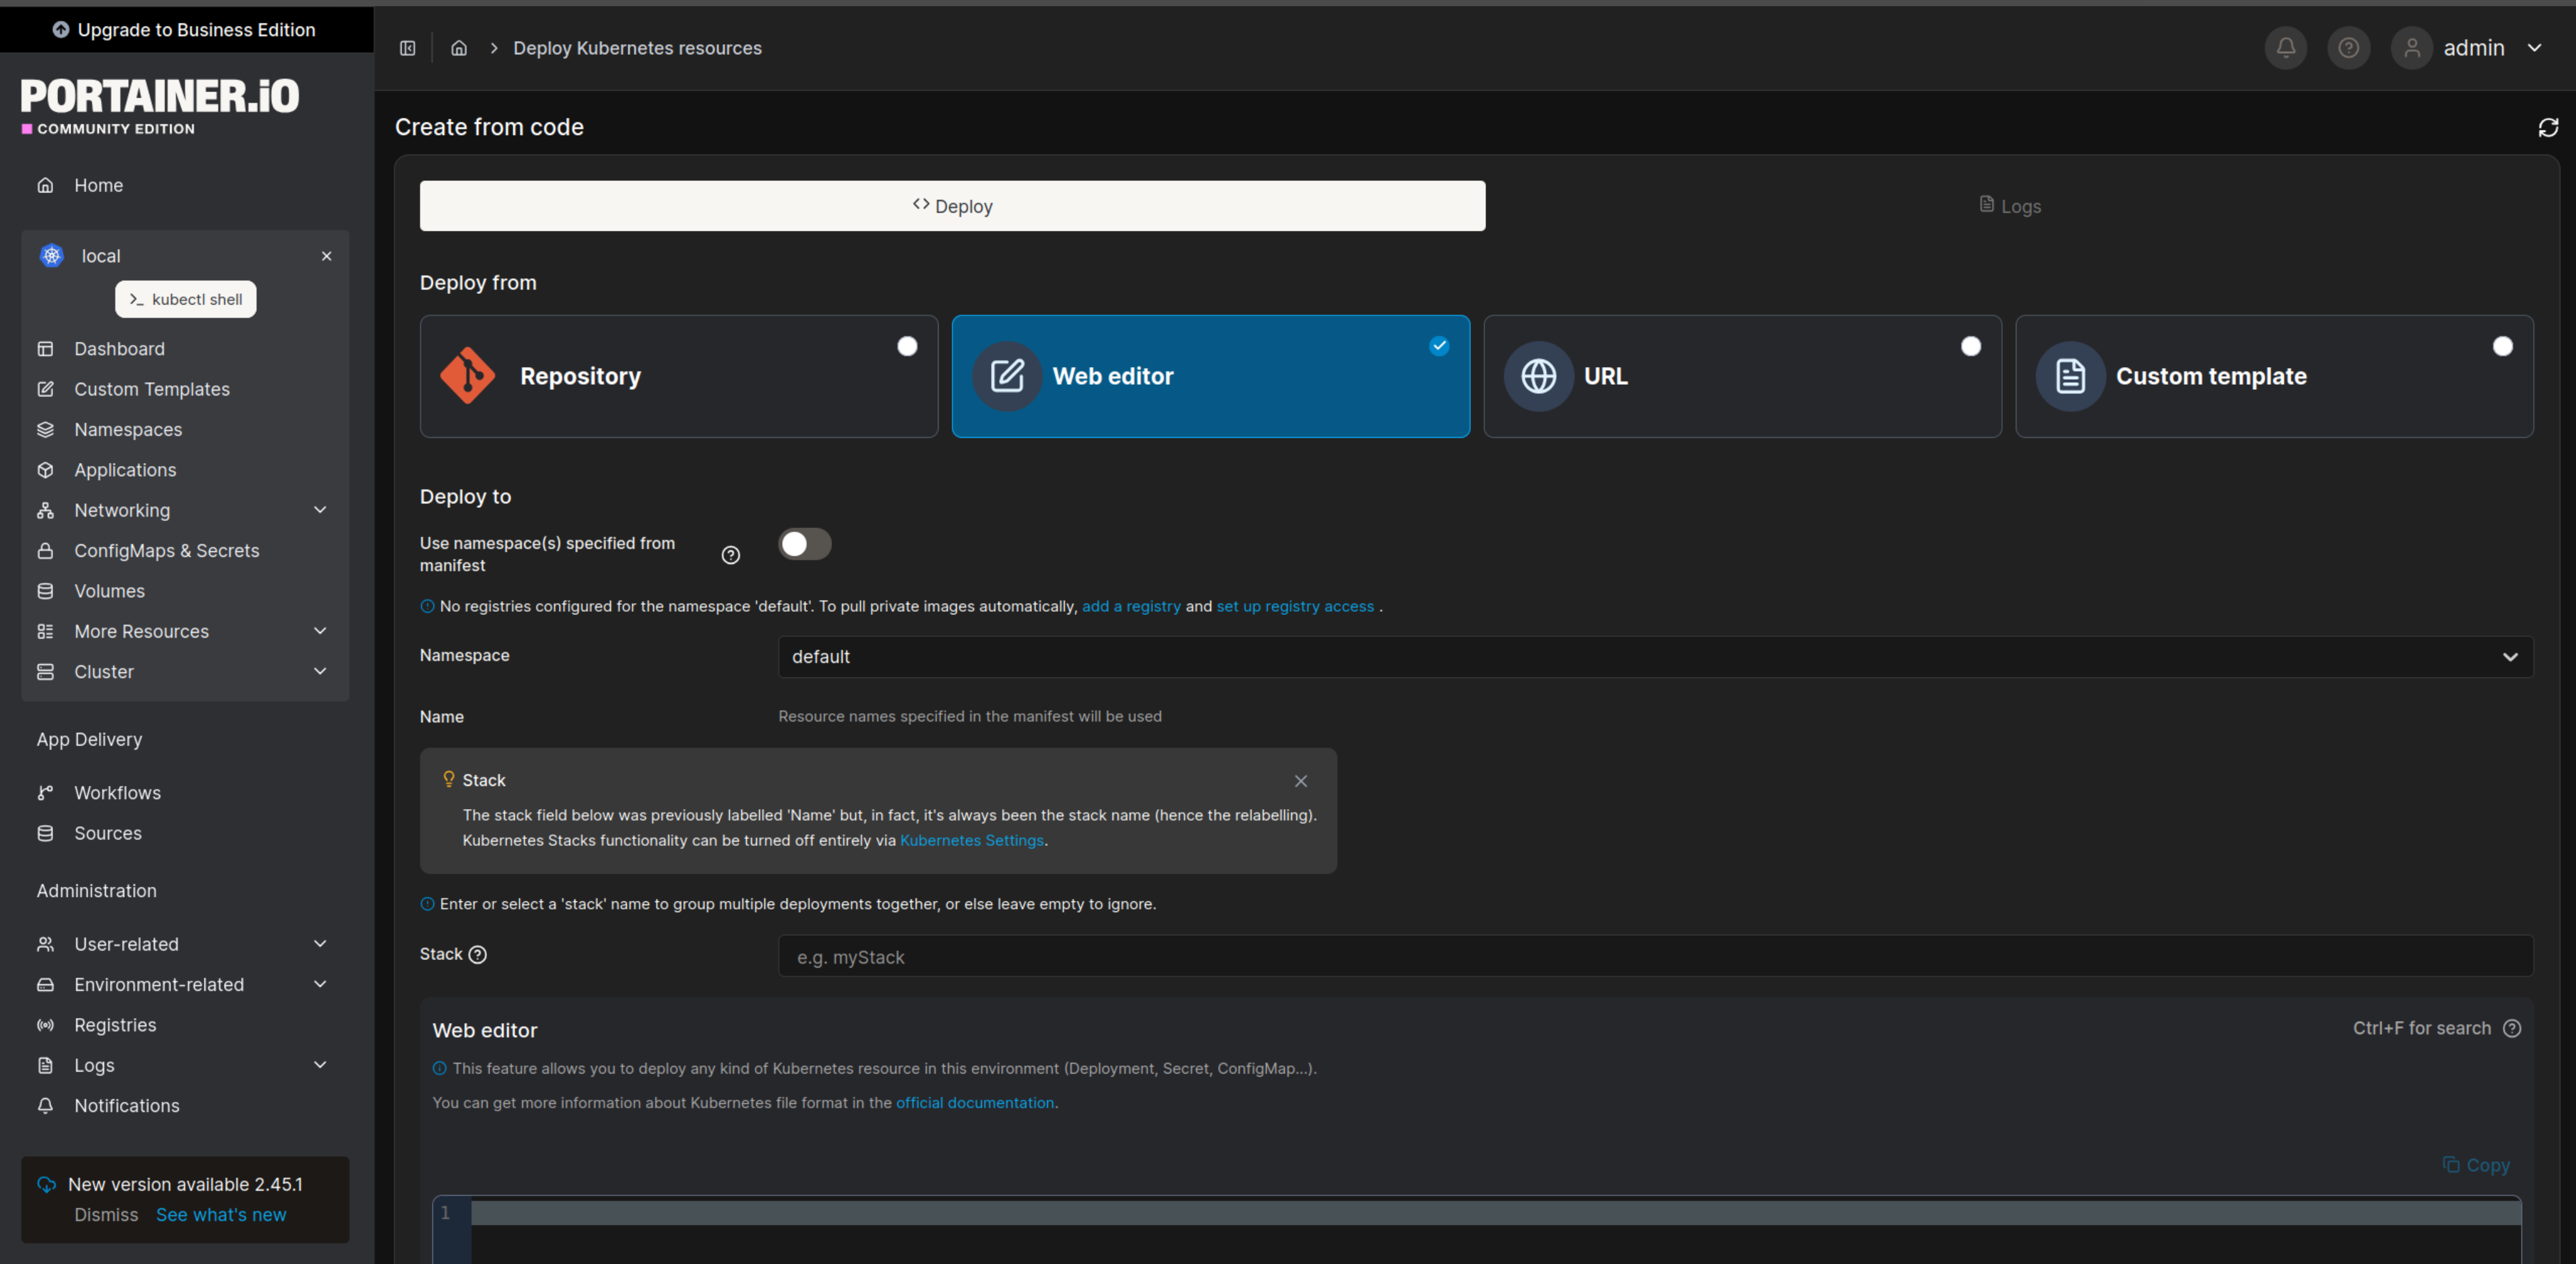Viewport: 2576px width, 1264px height.
Task: Click the local Kubernetes environment icon
Action: 52,256
